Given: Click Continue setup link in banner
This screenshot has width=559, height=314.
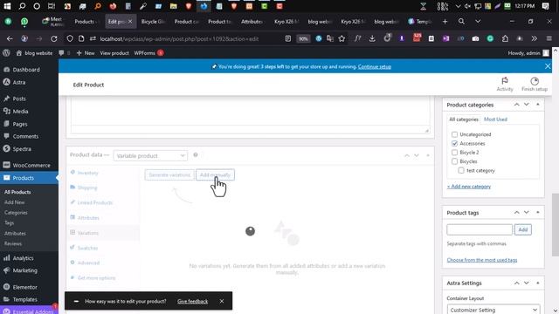Looking at the screenshot, I should click(375, 66).
